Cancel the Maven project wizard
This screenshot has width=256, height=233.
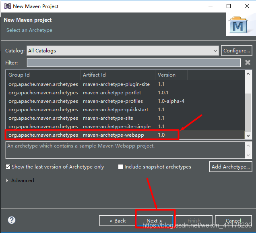[x=233, y=221]
